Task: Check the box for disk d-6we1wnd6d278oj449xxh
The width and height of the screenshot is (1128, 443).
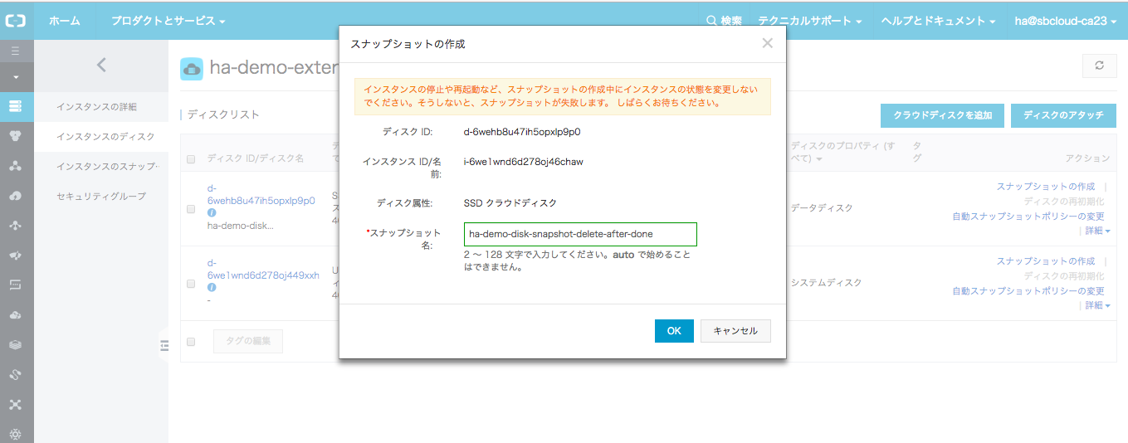Action: click(x=191, y=284)
